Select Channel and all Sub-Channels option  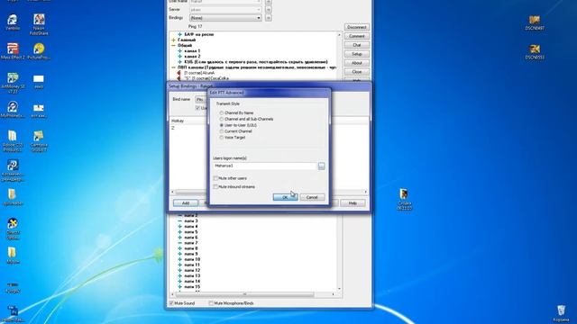point(222,119)
